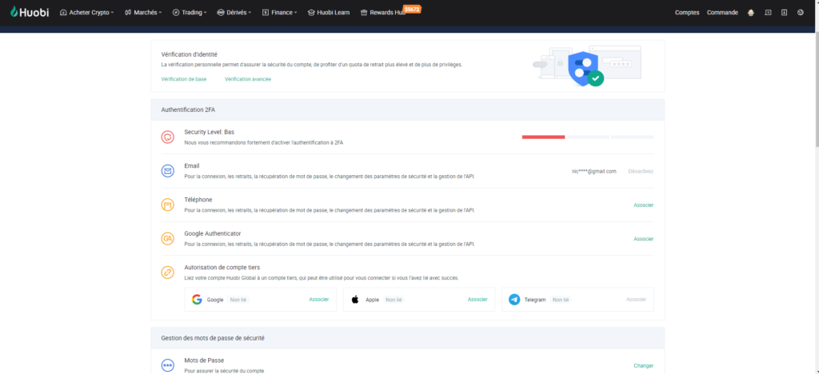Click the Google logo icon

click(x=197, y=300)
